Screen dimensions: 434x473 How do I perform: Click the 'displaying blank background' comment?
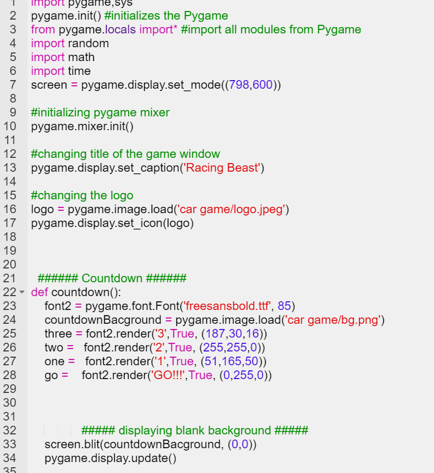click(x=194, y=430)
